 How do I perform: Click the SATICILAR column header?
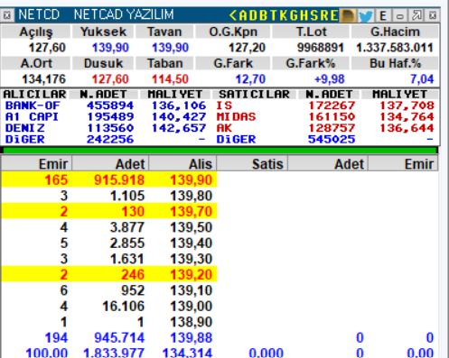[254, 95]
